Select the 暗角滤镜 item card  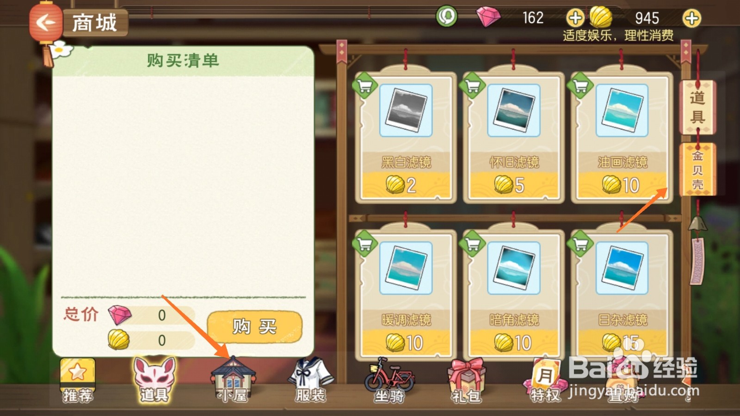click(513, 295)
